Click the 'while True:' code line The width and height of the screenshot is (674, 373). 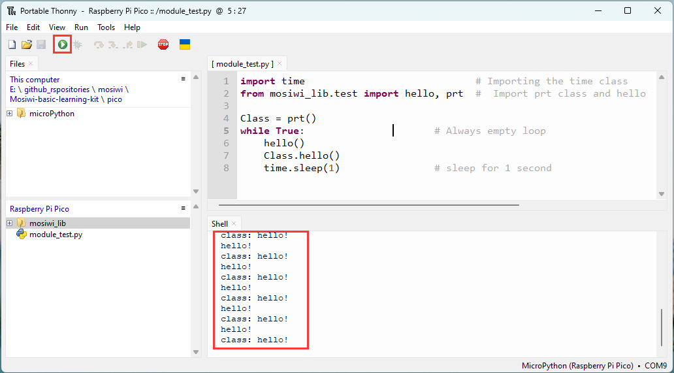(x=272, y=131)
